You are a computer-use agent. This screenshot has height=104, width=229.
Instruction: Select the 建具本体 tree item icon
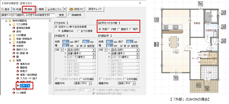tap(18, 64)
